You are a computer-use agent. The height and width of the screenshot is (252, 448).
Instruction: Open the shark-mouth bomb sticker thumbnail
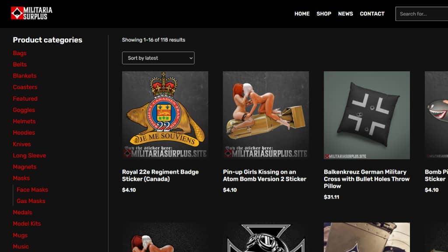point(436,115)
